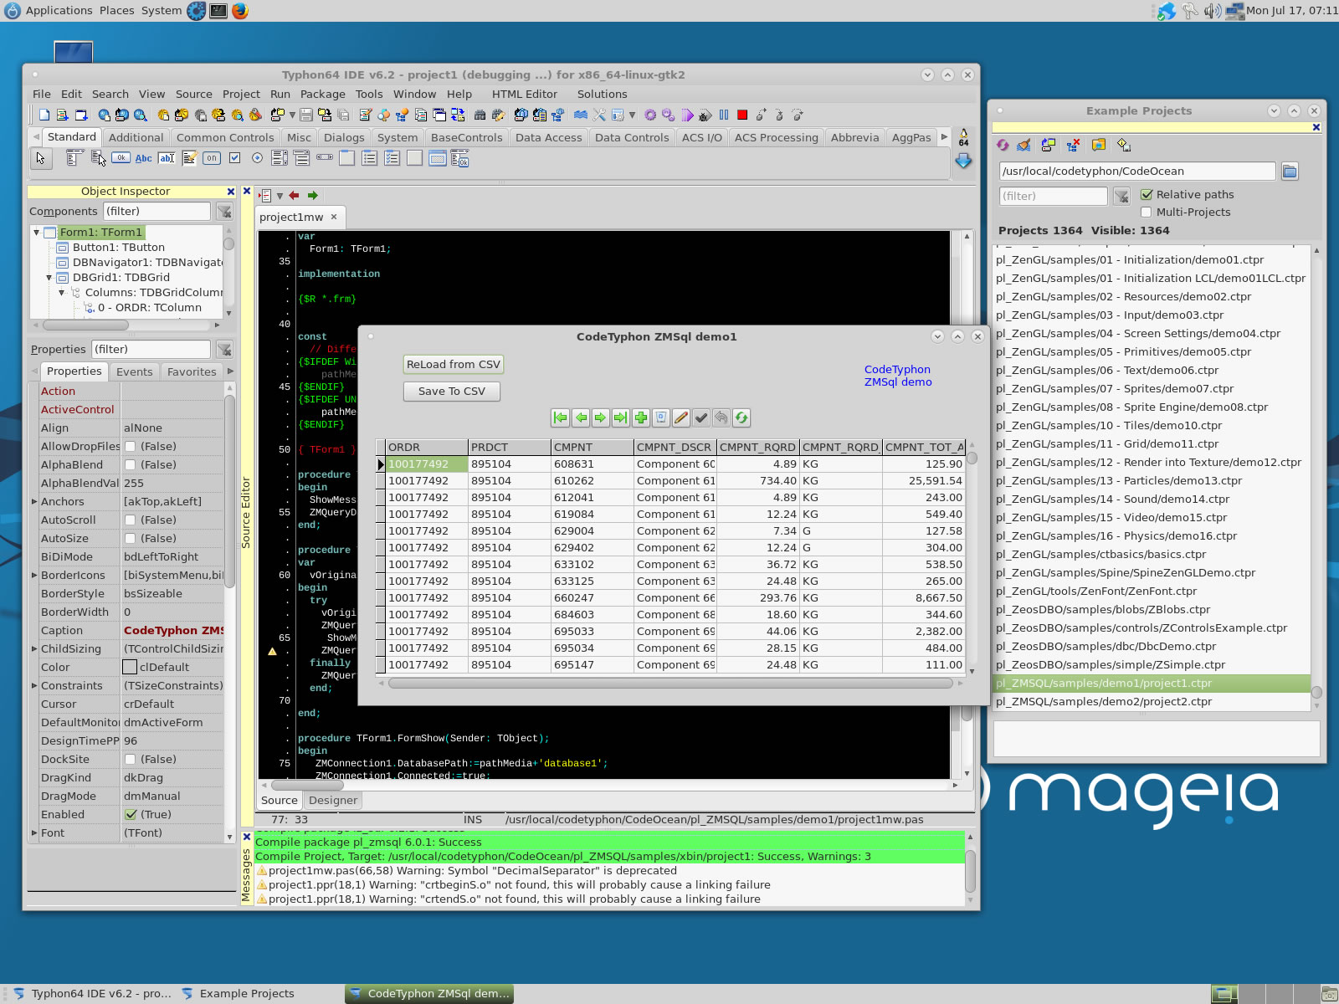This screenshot has height=1004, width=1339.
Task: Toggle AutoScroll property checkbox
Action: pyautogui.click(x=131, y=520)
